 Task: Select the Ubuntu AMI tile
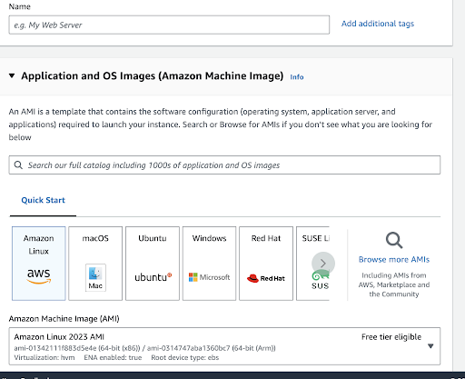tap(153, 264)
